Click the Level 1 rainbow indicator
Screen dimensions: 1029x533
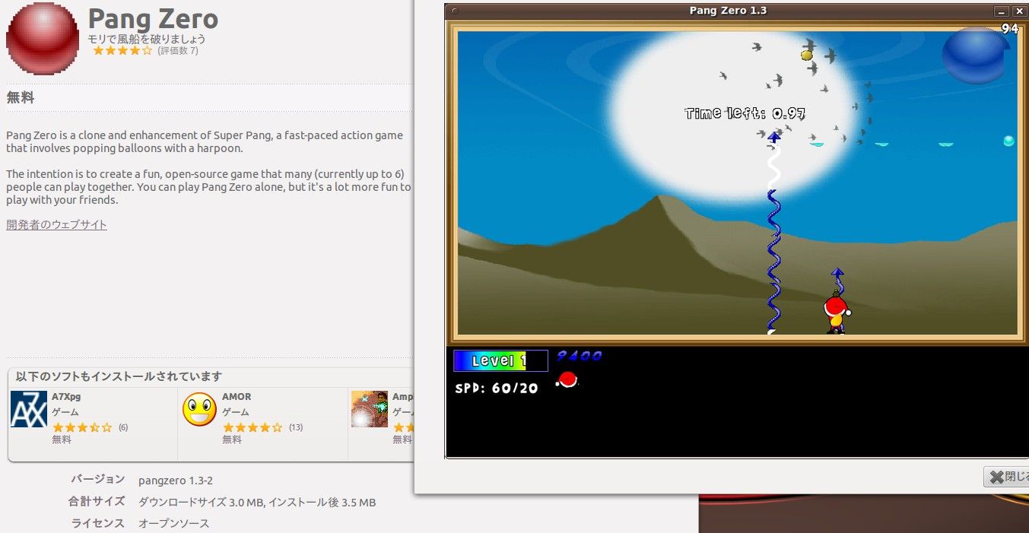click(x=500, y=360)
